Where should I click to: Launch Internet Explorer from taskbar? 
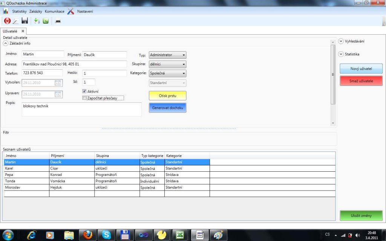pos(31,235)
